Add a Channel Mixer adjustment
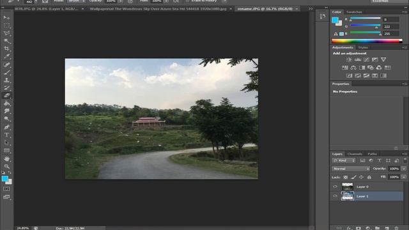This screenshot has height=230, width=409. click(x=379, y=68)
